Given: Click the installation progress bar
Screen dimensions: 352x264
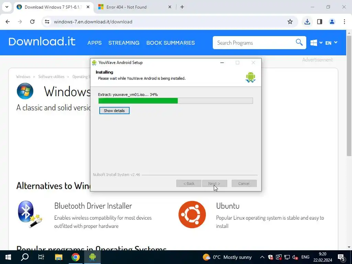Looking at the screenshot, I should (176, 101).
